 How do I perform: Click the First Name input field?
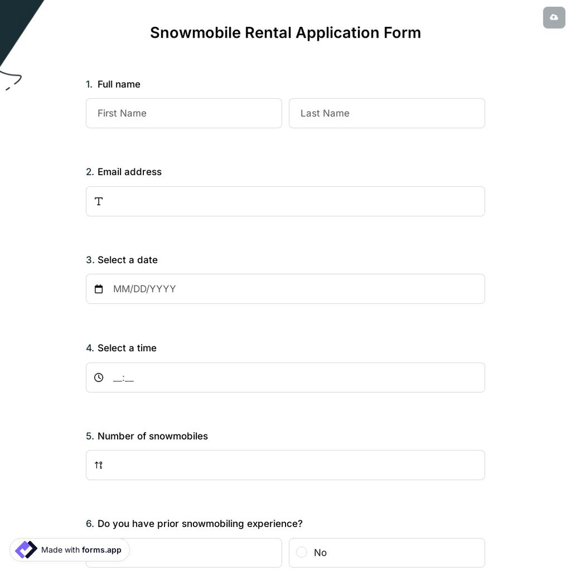(184, 113)
